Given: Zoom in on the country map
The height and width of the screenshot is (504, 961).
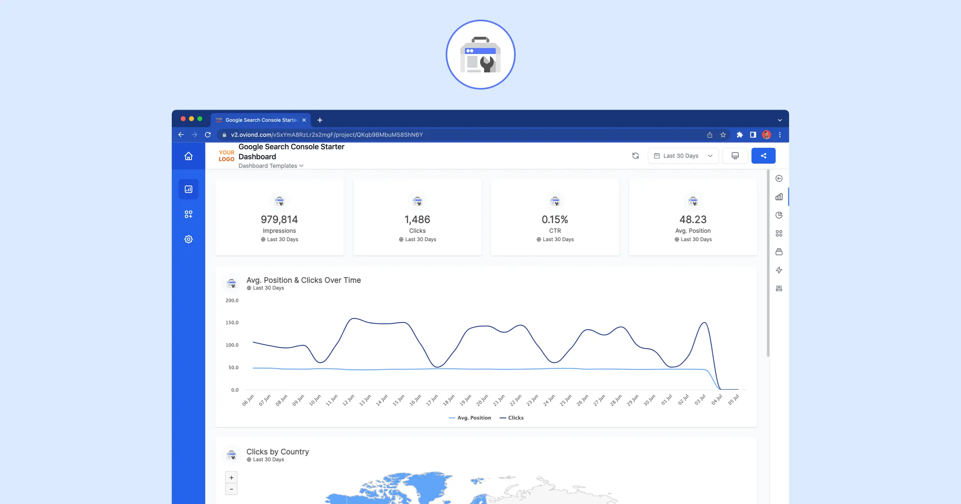Looking at the screenshot, I should (231, 478).
